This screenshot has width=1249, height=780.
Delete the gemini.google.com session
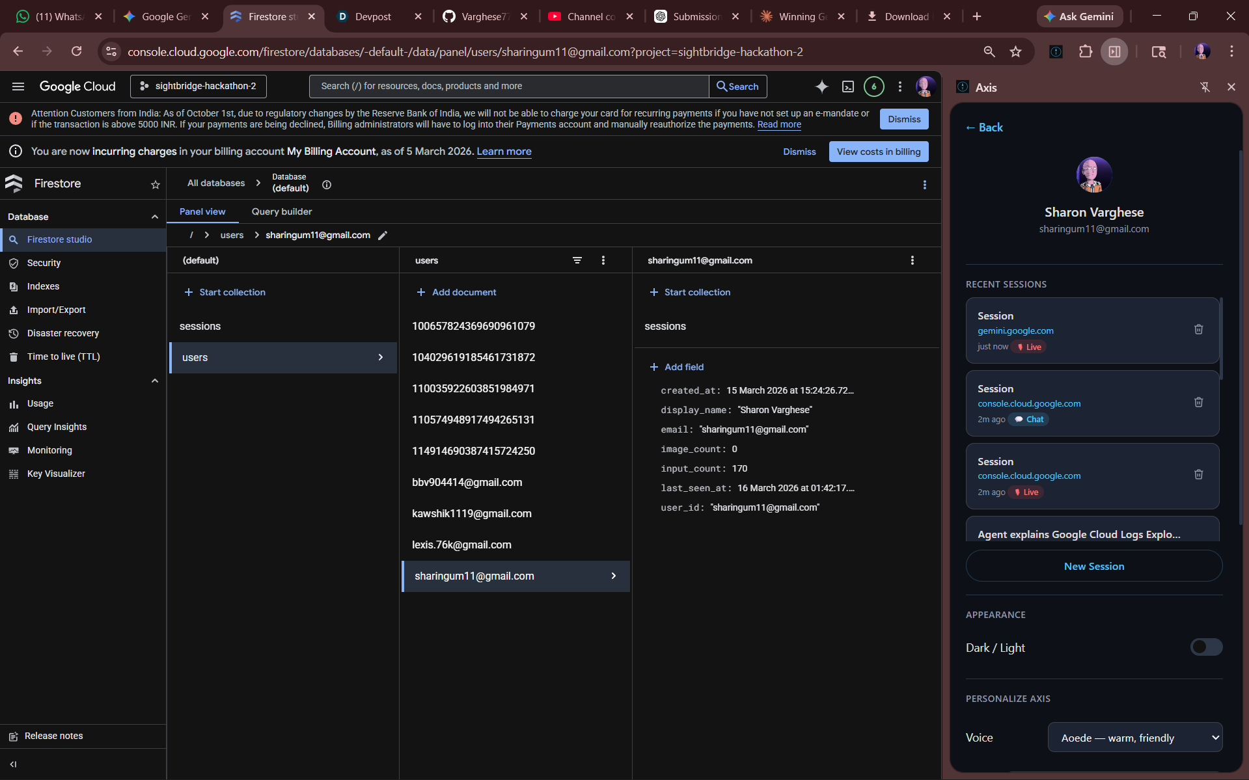1198,329
